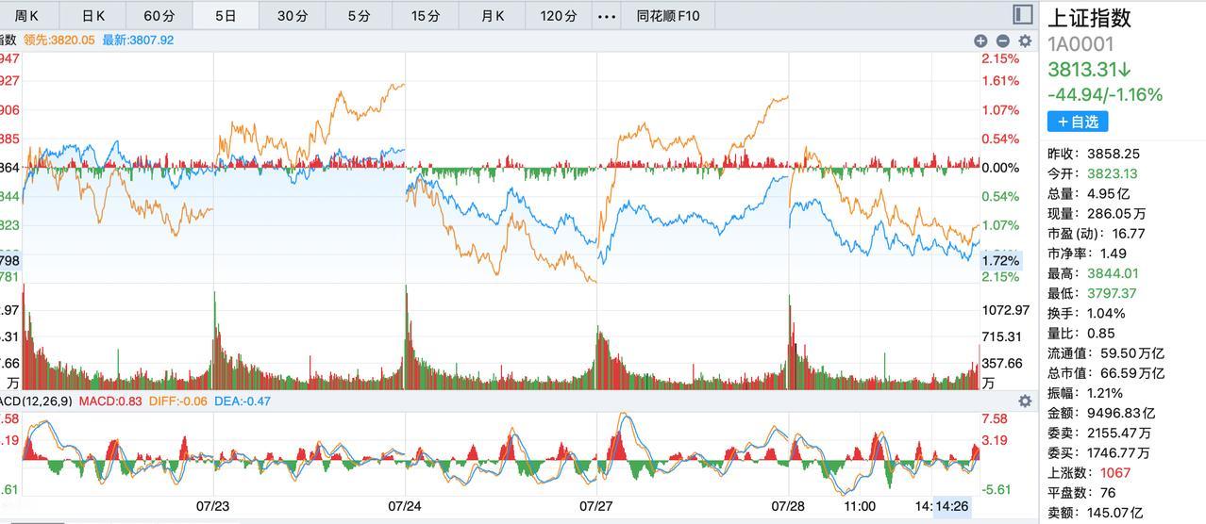1206x524 pixels.
Task: Click the 换手 1.04% row
Action: tap(1086, 313)
